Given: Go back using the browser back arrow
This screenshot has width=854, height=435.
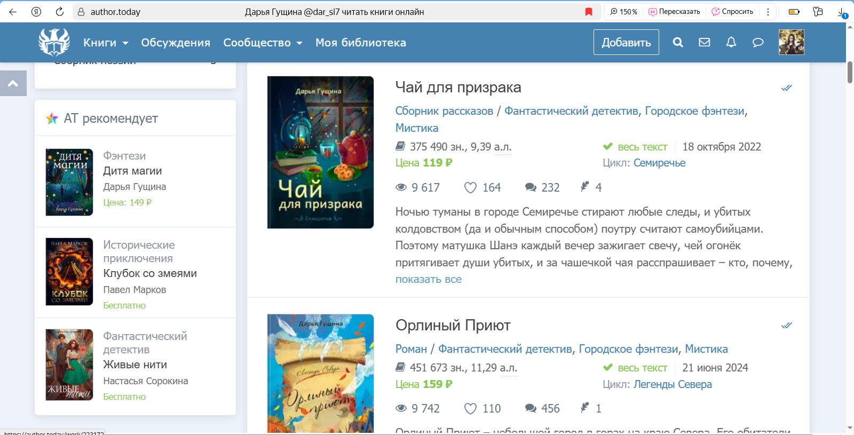Looking at the screenshot, I should click(x=13, y=12).
